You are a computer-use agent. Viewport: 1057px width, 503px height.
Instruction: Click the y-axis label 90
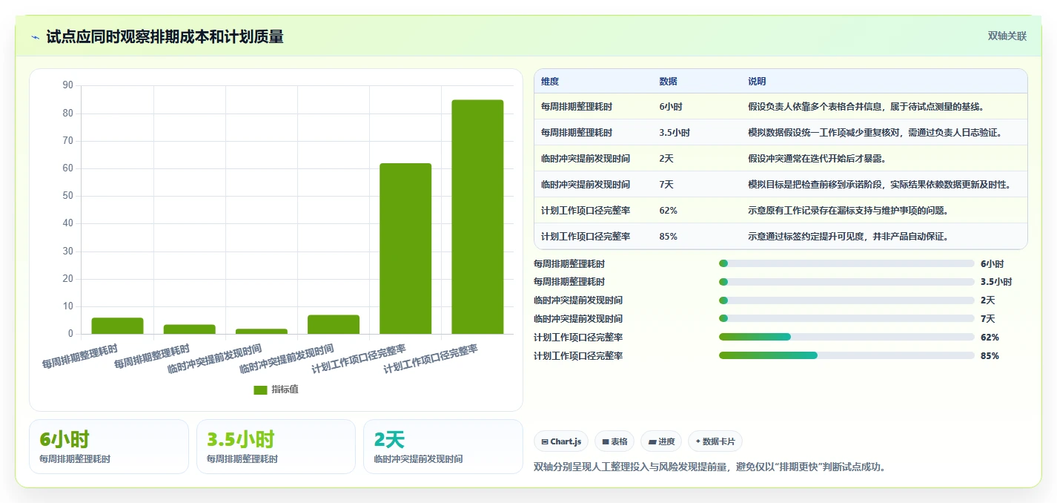(x=68, y=85)
